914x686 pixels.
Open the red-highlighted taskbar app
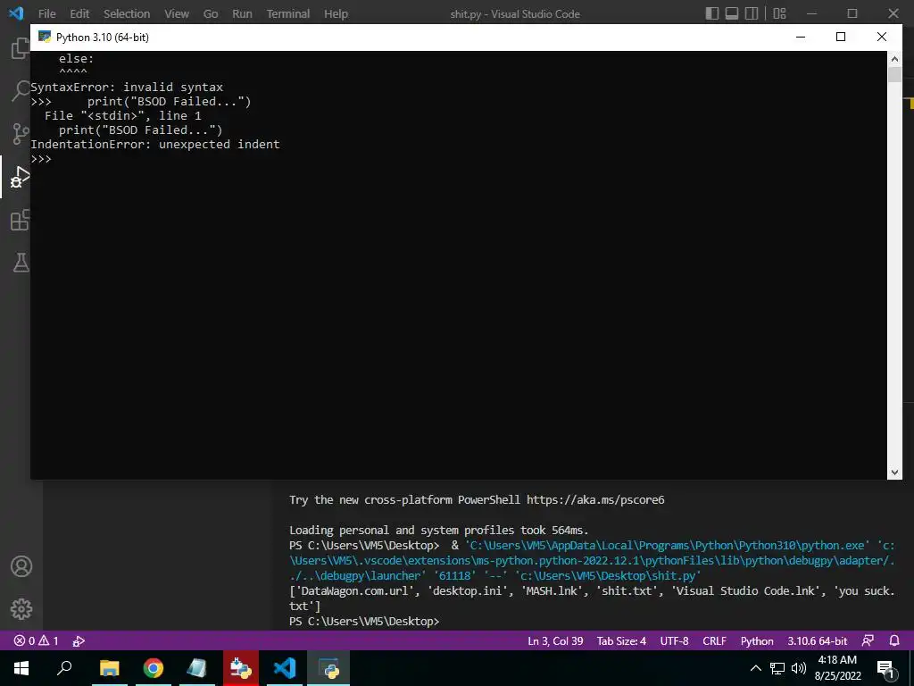[x=241, y=668]
